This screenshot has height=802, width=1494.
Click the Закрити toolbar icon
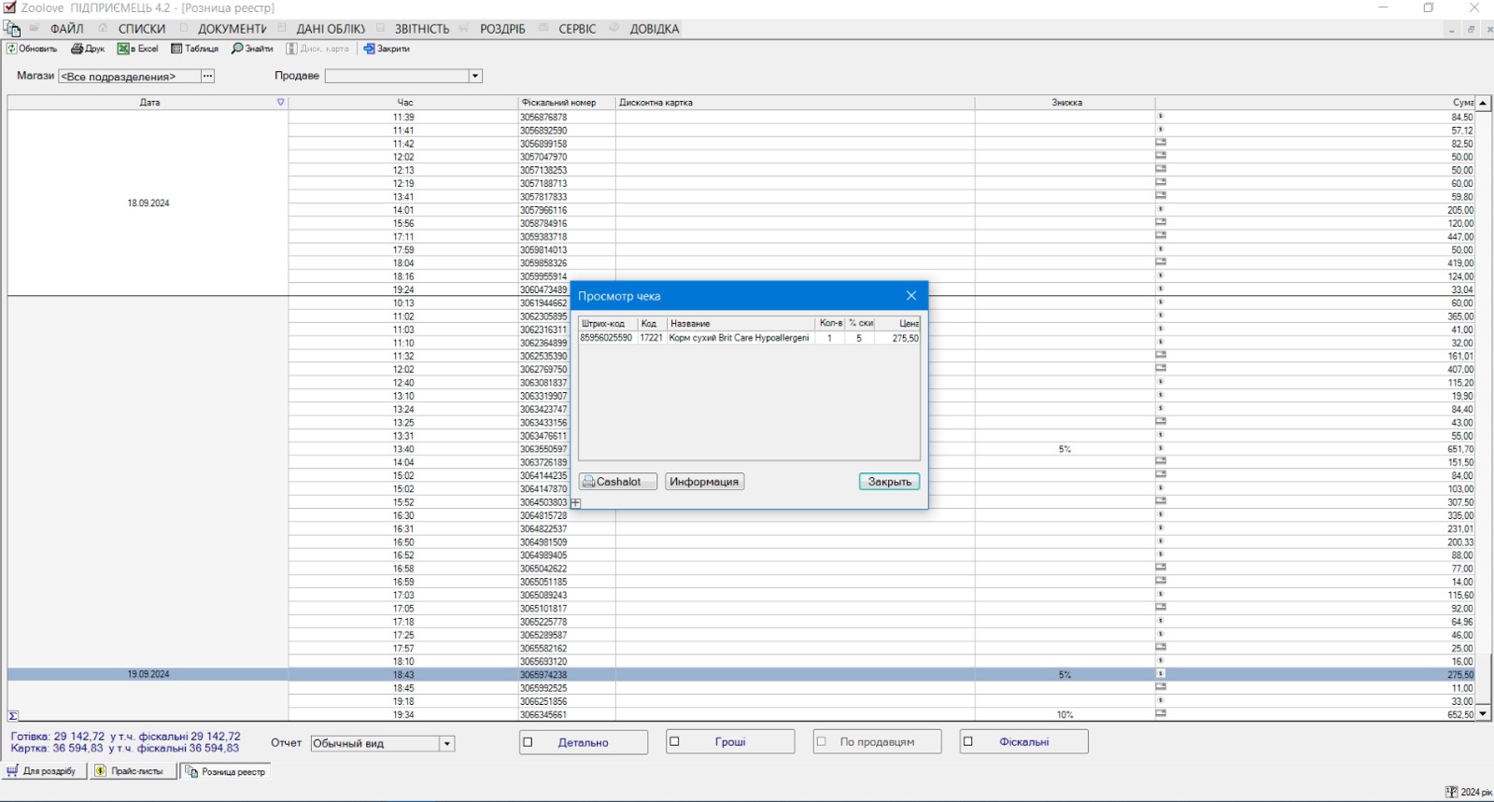click(x=369, y=49)
